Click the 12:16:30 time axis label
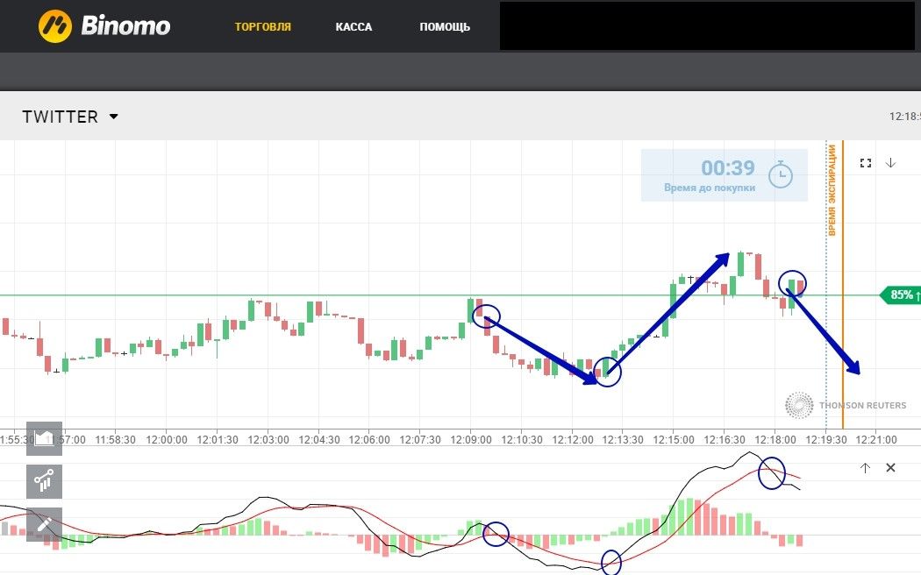This screenshot has width=921, height=575. click(x=725, y=439)
